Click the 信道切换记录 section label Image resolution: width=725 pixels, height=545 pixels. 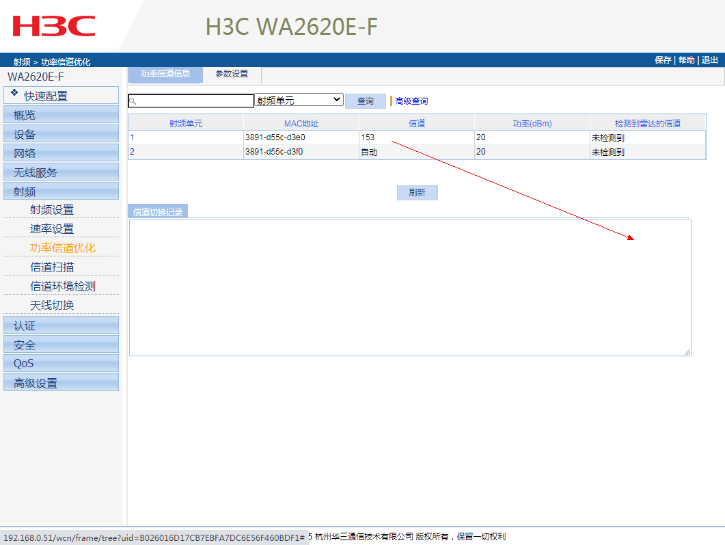[158, 212]
